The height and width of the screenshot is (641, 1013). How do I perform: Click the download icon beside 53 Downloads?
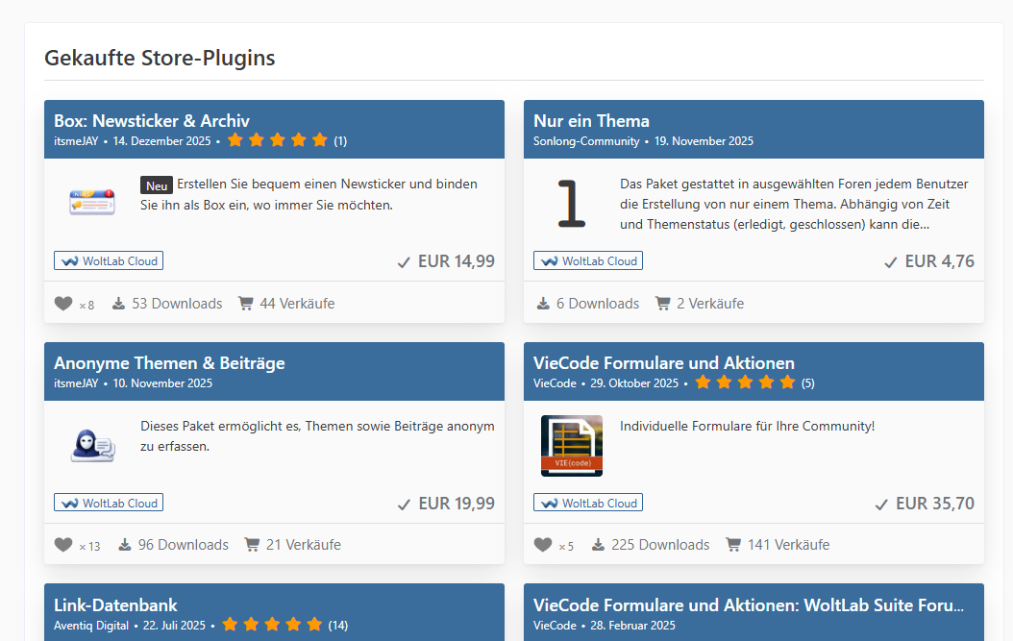coord(119,304)
